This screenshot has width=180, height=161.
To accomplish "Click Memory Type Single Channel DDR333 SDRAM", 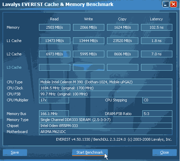I will click(106, 120).
